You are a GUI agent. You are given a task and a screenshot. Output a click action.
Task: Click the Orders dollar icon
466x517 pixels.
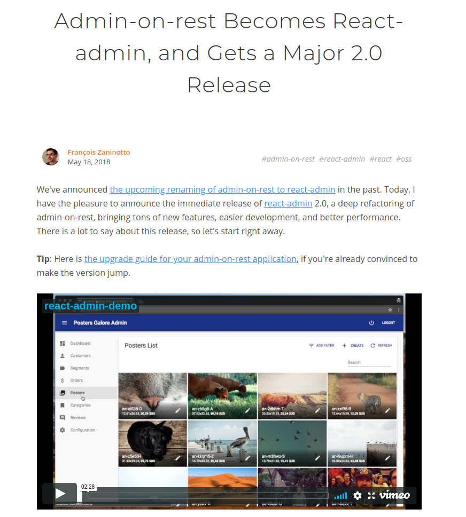pyautogui.click(x=63, y=380)
